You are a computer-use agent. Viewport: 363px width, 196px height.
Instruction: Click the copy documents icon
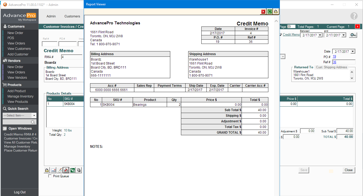[79, 170]
